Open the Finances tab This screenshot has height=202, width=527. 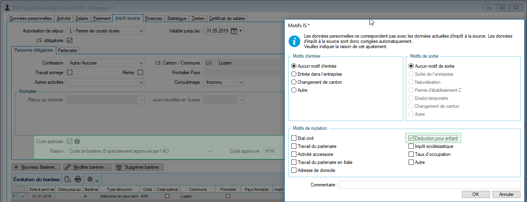153,18
